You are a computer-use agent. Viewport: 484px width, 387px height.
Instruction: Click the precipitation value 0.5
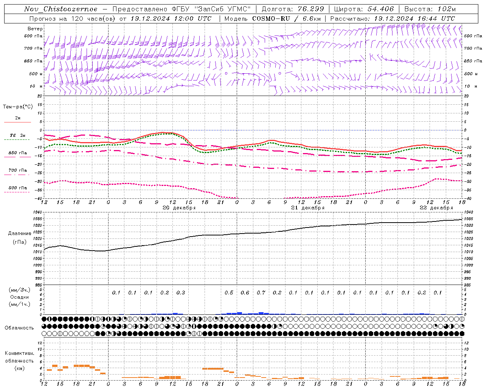point(229,293)
